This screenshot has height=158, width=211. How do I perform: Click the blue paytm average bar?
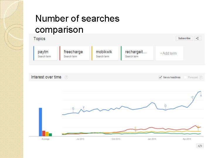coord(40,122)
